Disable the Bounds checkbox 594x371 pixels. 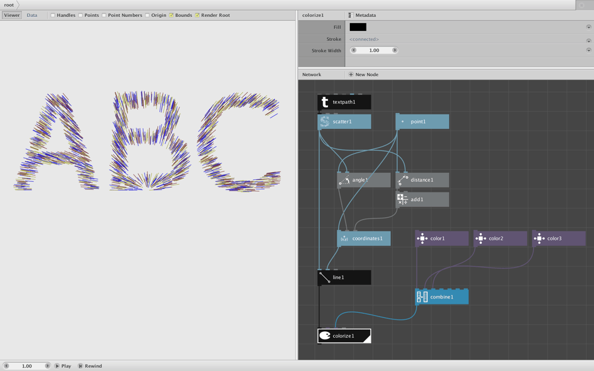pyautogui.click(x=171, y=15)
